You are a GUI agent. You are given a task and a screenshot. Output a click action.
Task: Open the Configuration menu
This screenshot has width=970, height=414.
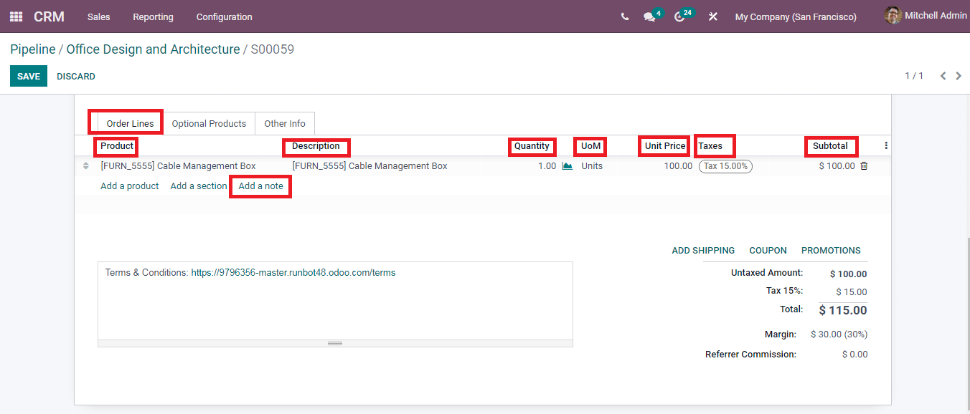[224, 16]
